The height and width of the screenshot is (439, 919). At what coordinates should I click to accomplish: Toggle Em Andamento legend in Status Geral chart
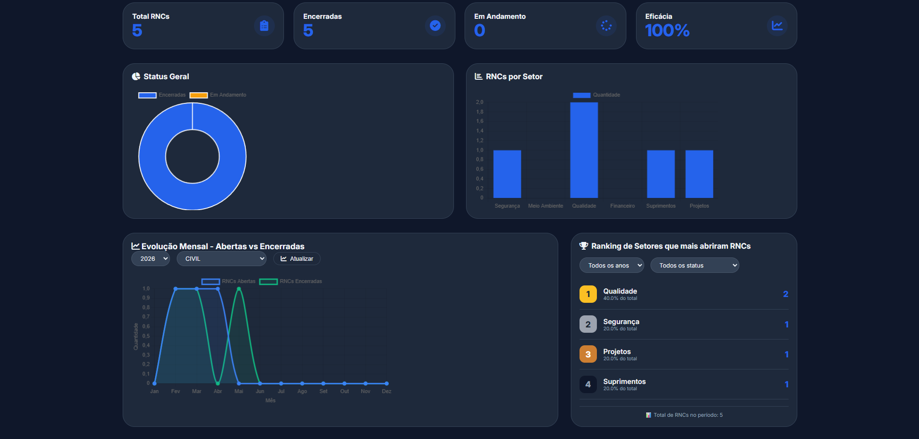218,95
